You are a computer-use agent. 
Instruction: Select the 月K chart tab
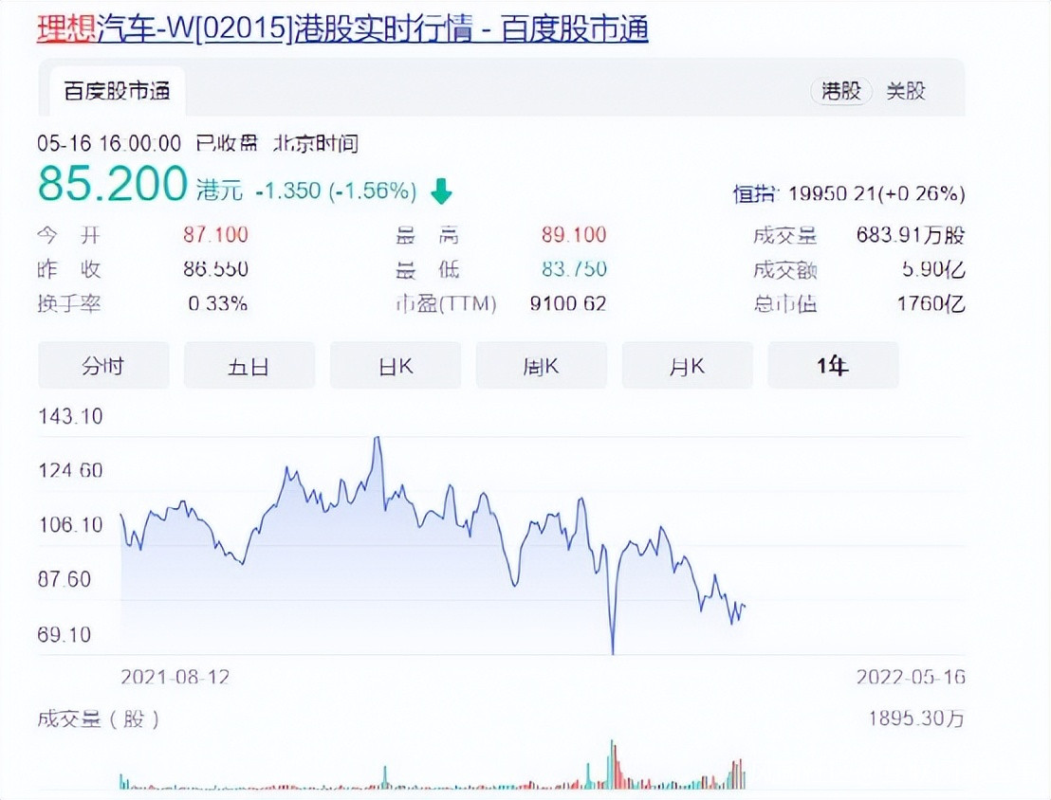click(688, 365)
